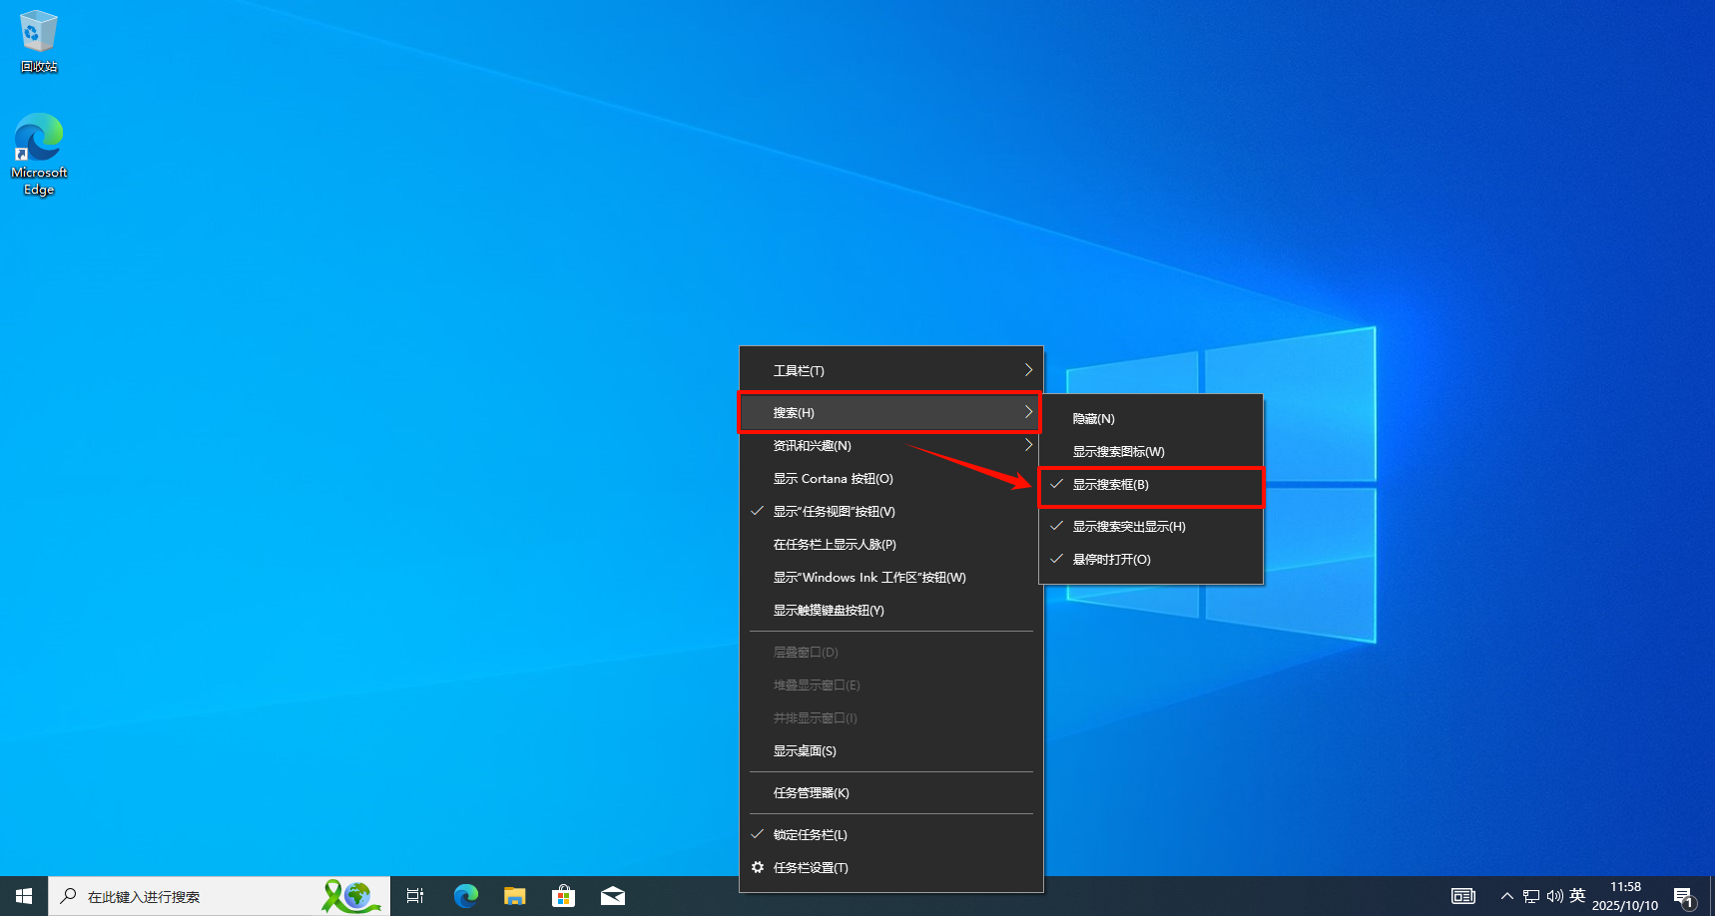This screenshot has width=1715, height=916.
Task: Show hidden system tray icons chevron
Action: tap(1506, 896)
